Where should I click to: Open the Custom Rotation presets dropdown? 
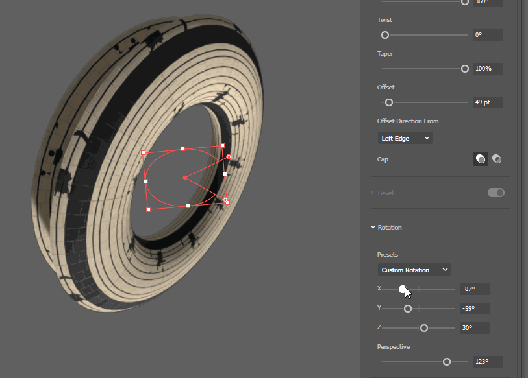click(x=414, y=270)
